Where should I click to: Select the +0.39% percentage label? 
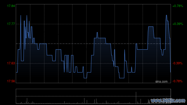tap(178, 24)
